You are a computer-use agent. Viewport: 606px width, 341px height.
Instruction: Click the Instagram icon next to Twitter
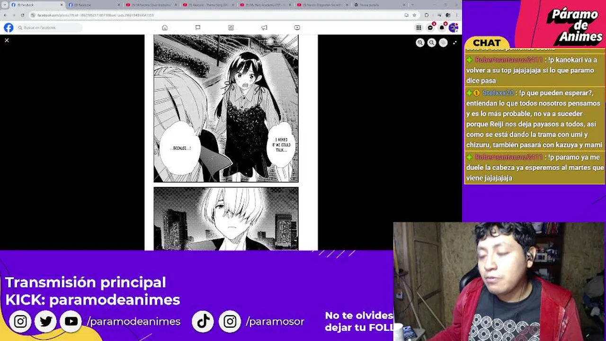[20, 321]
